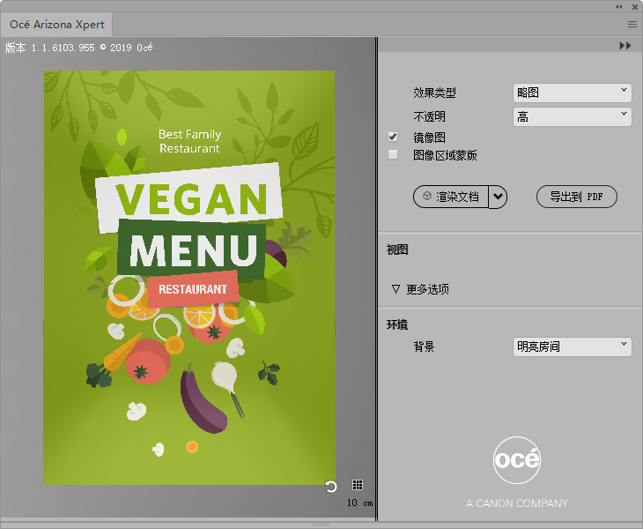
Task: Toggle the grid icon above 10 cm
Action: click(x=358, y=485)
